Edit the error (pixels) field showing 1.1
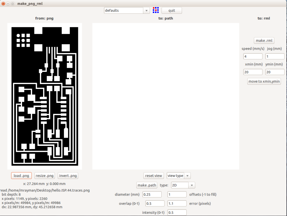The height and width of the screenshot is (216, 287). (177, 203)
